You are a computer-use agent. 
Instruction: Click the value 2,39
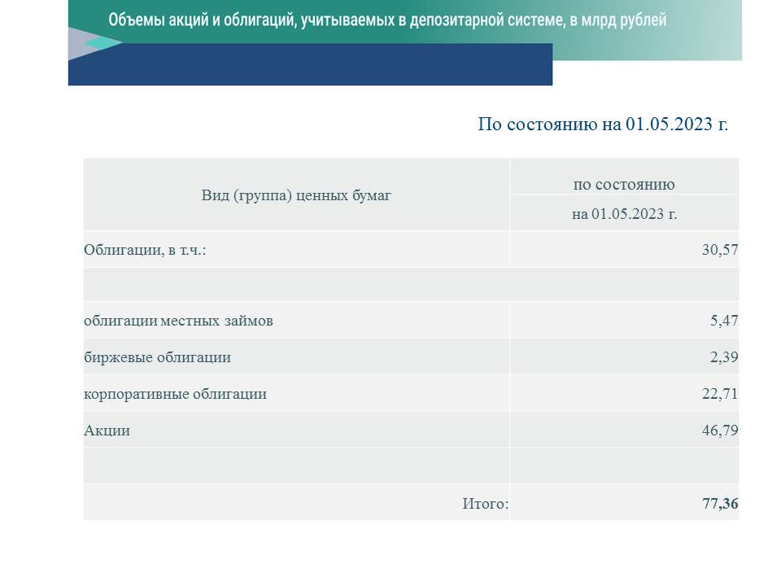pyautogui.click(x=724, y=357)
